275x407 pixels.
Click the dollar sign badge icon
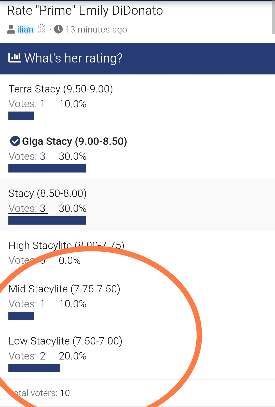click(x=42, y=29)
